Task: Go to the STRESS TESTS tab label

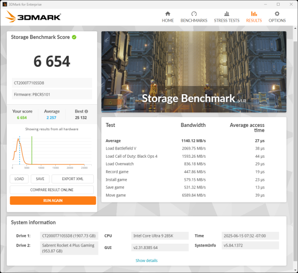Action: tap(226, 21)
